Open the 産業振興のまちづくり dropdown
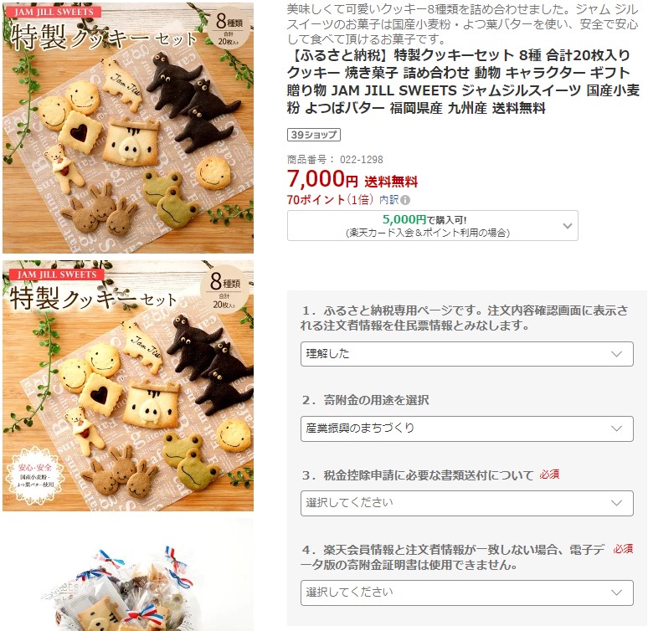This screenshot has width=648, height=631. pos(466,428)
